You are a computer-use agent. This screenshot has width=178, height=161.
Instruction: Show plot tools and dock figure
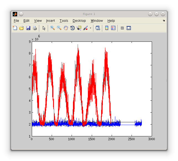coord(129,28)
